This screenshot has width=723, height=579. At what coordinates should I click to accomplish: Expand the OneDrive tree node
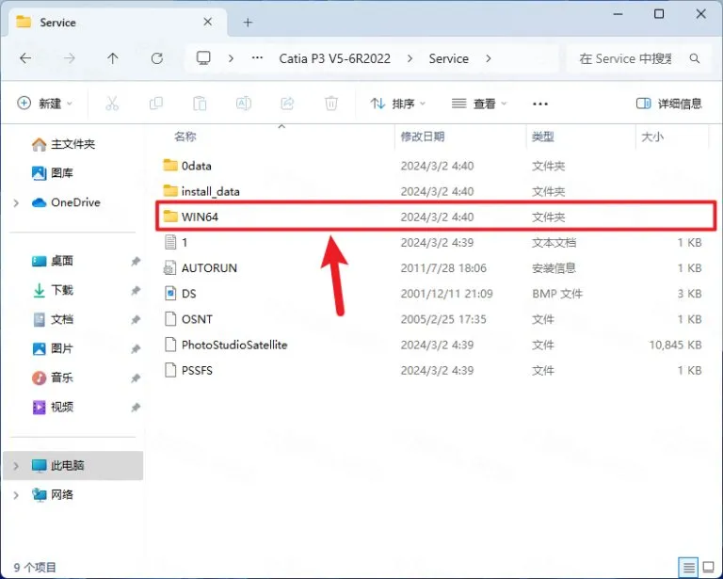tap(16, 202)
